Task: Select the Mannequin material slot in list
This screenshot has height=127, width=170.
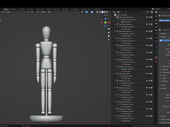Action: coord(165,20)
